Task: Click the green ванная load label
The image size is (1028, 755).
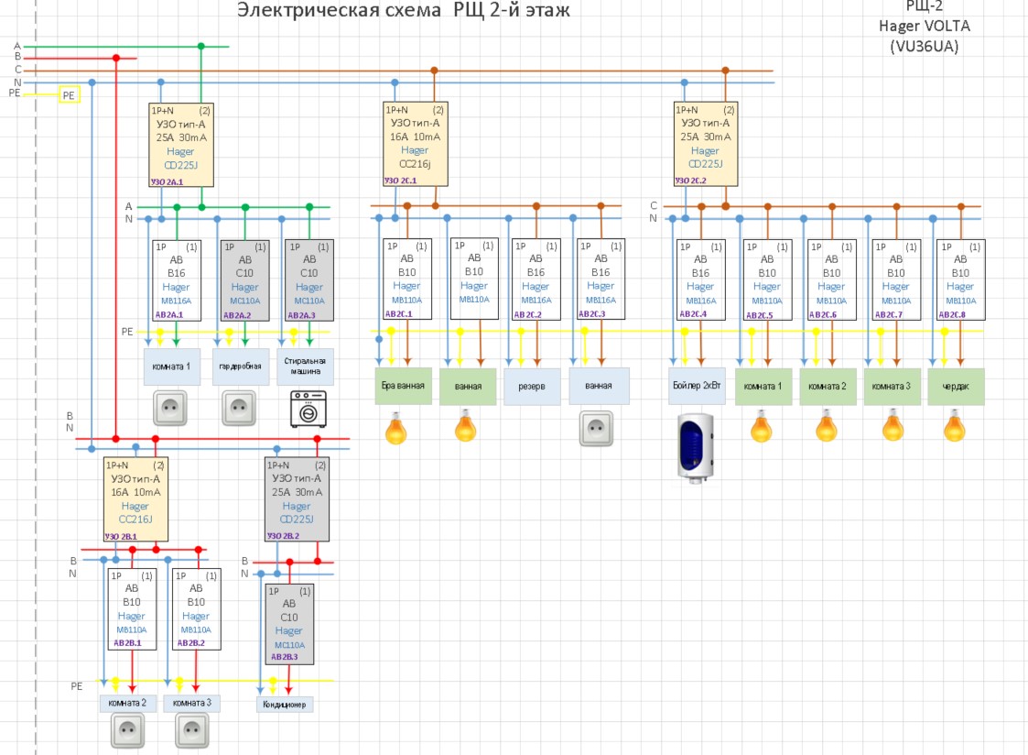Action: (468, 387)
